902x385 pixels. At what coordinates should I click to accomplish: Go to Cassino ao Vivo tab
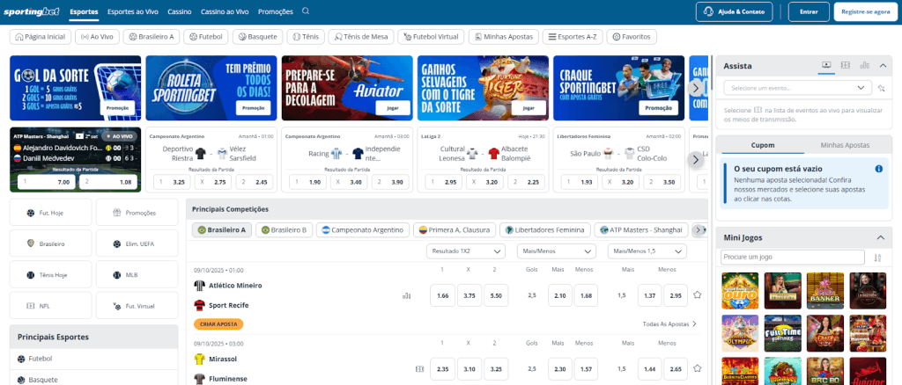[x=225, y=11]
